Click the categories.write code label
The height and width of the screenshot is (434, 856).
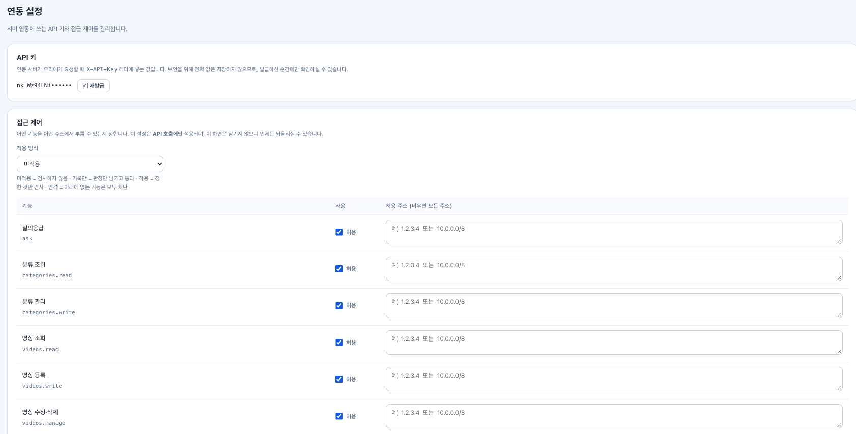pos(48,313)
